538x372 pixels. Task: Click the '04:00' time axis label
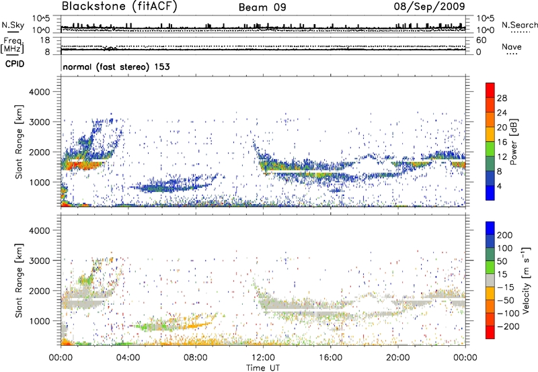(x=128, y=358)
